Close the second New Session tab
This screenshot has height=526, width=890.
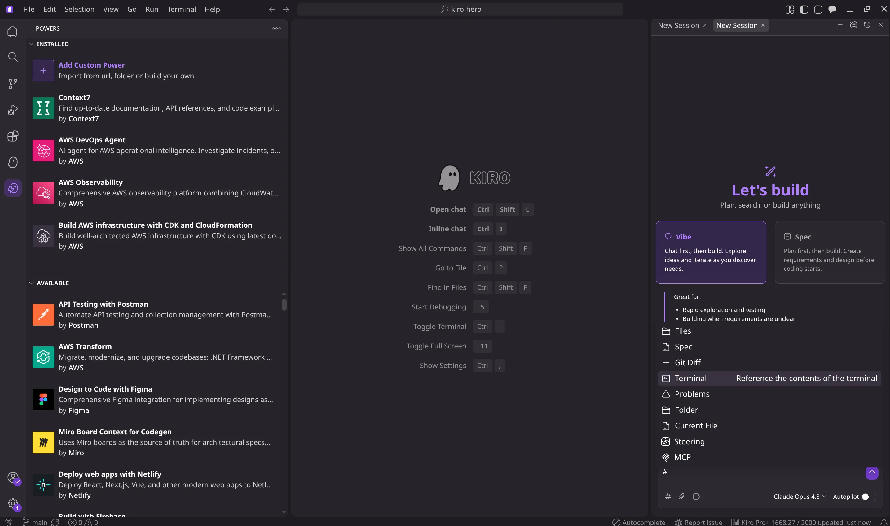[x=763, y=25]
